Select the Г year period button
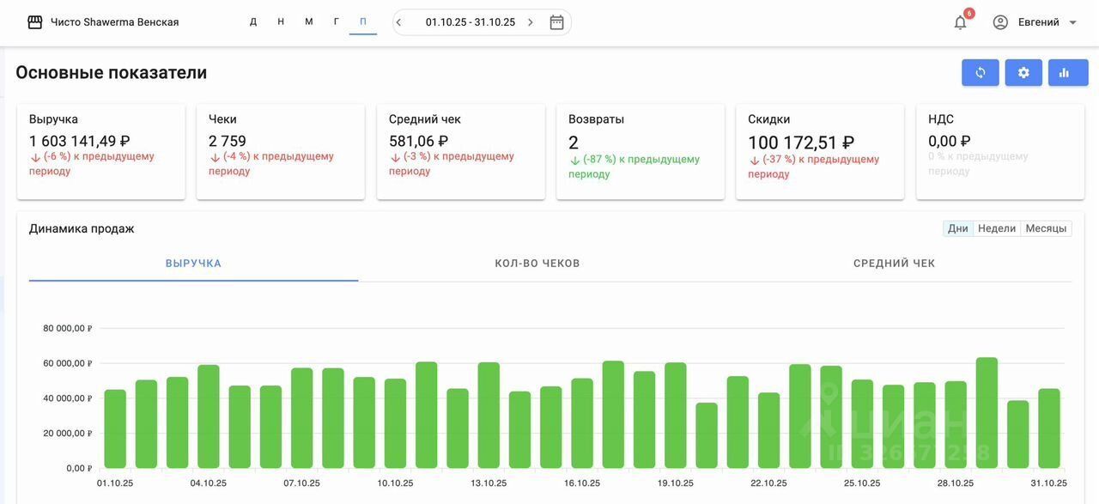Screen dimensions: 1099x504 point(336,22)
